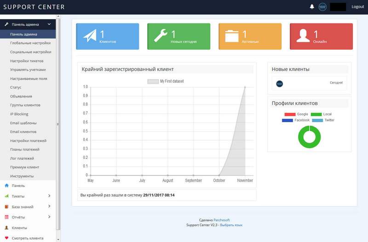
Task: Click the person icon beside Клиенты
Action: tap(6, 228)
